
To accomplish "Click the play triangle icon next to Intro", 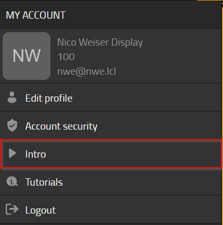I will [x=12, y=153].
